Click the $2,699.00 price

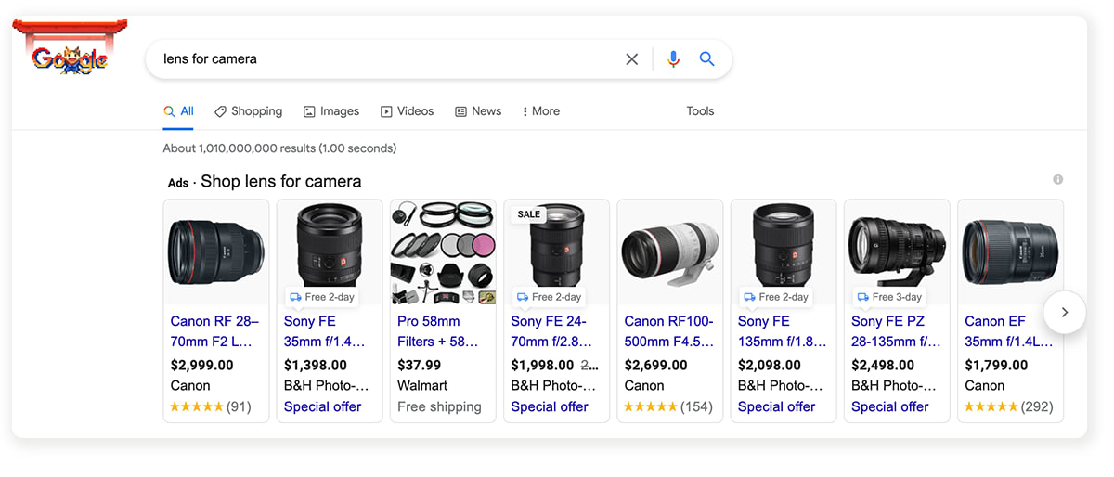656,365
